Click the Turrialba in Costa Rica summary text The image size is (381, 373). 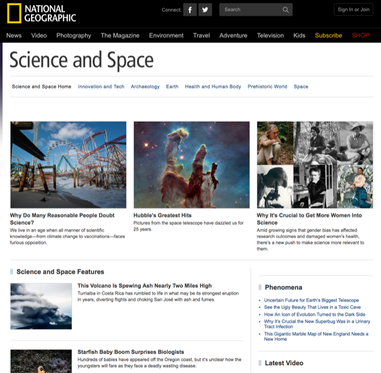coord(158,296)
